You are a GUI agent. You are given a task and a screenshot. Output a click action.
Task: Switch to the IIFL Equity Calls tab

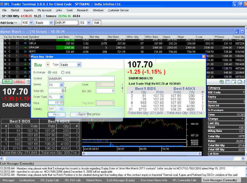[x=50, y=180]
